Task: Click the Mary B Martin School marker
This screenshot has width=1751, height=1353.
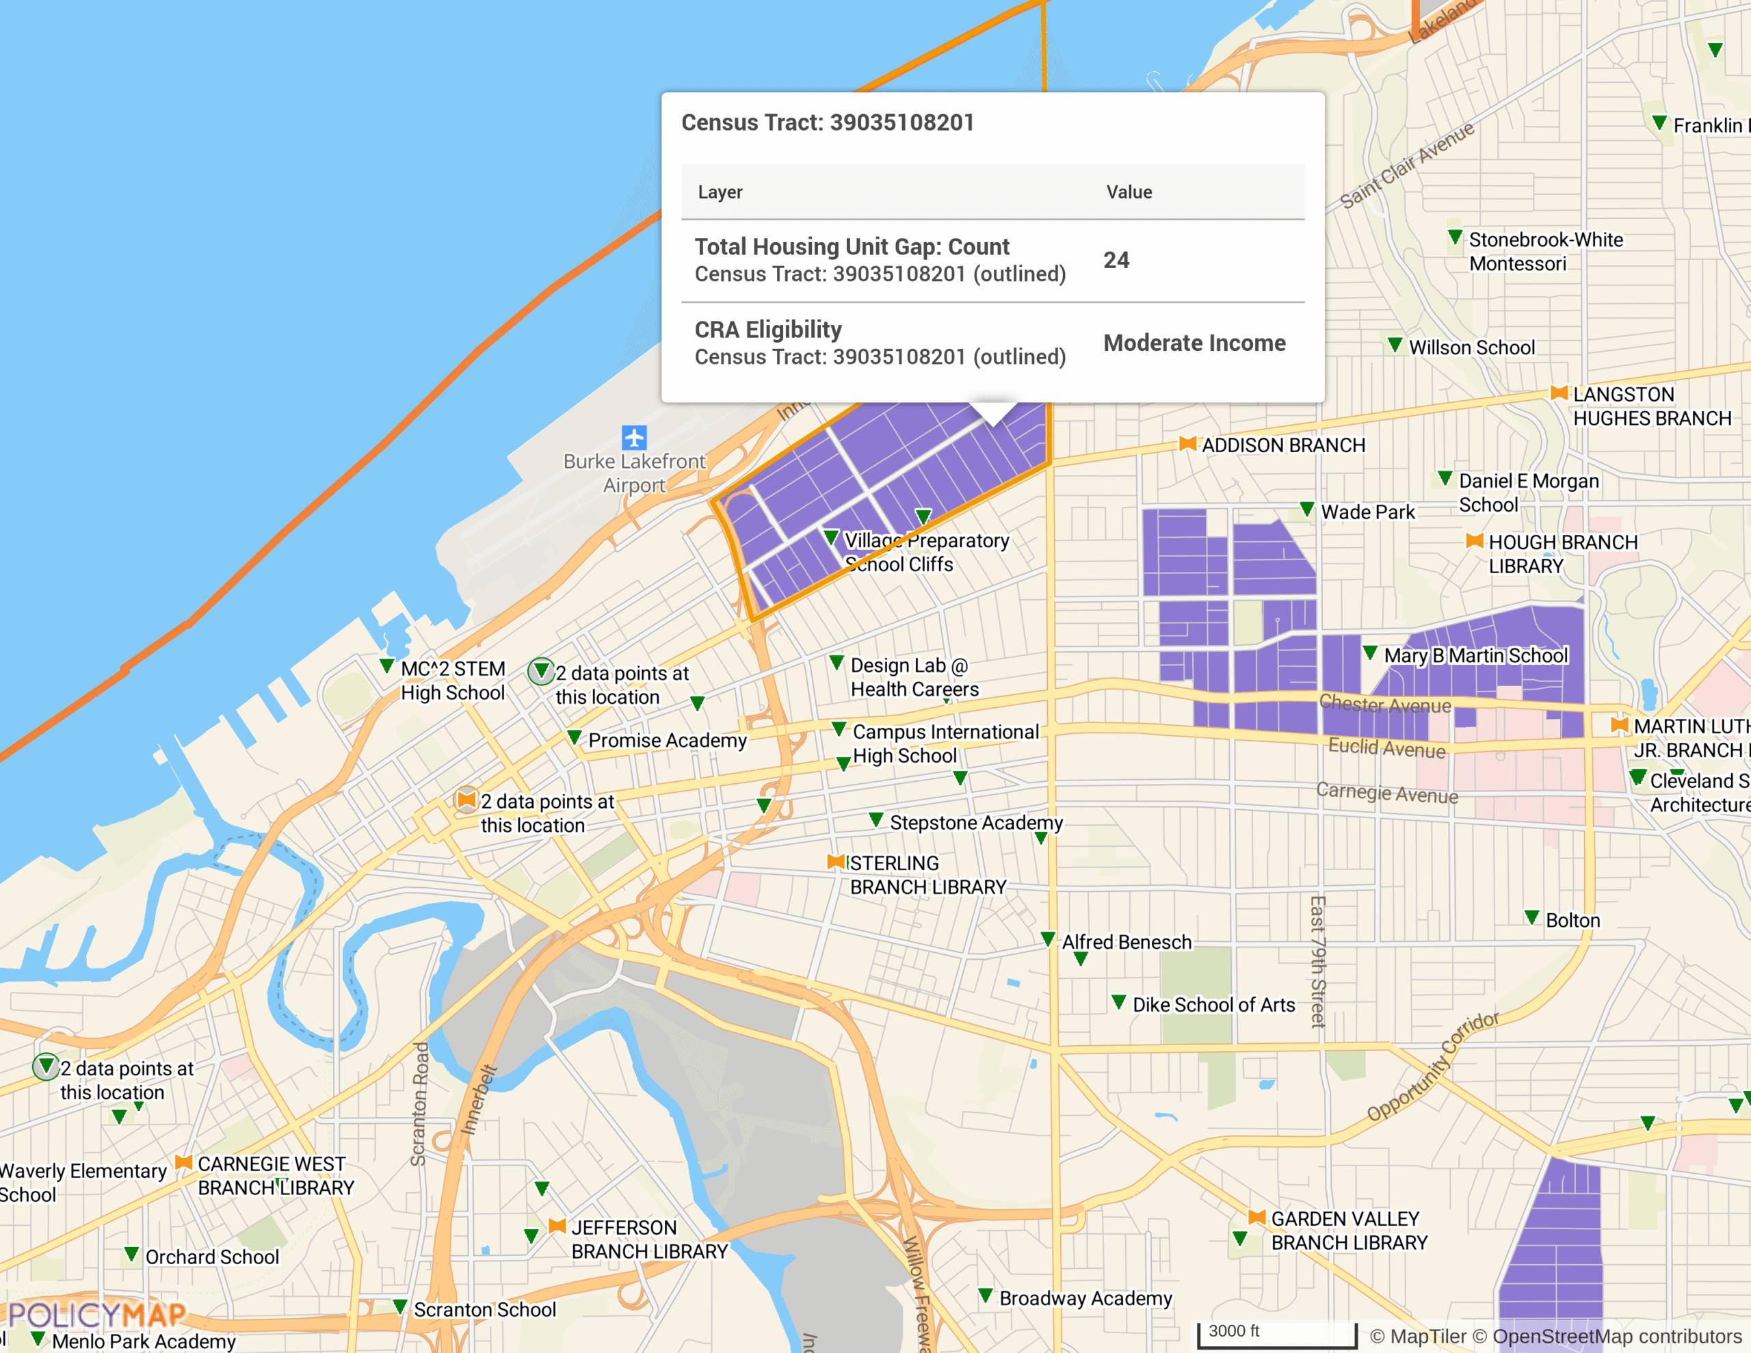Action: pos(1370,652)
